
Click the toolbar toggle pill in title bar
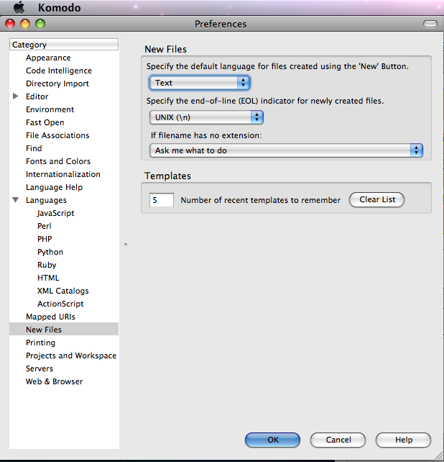[430, 24]
